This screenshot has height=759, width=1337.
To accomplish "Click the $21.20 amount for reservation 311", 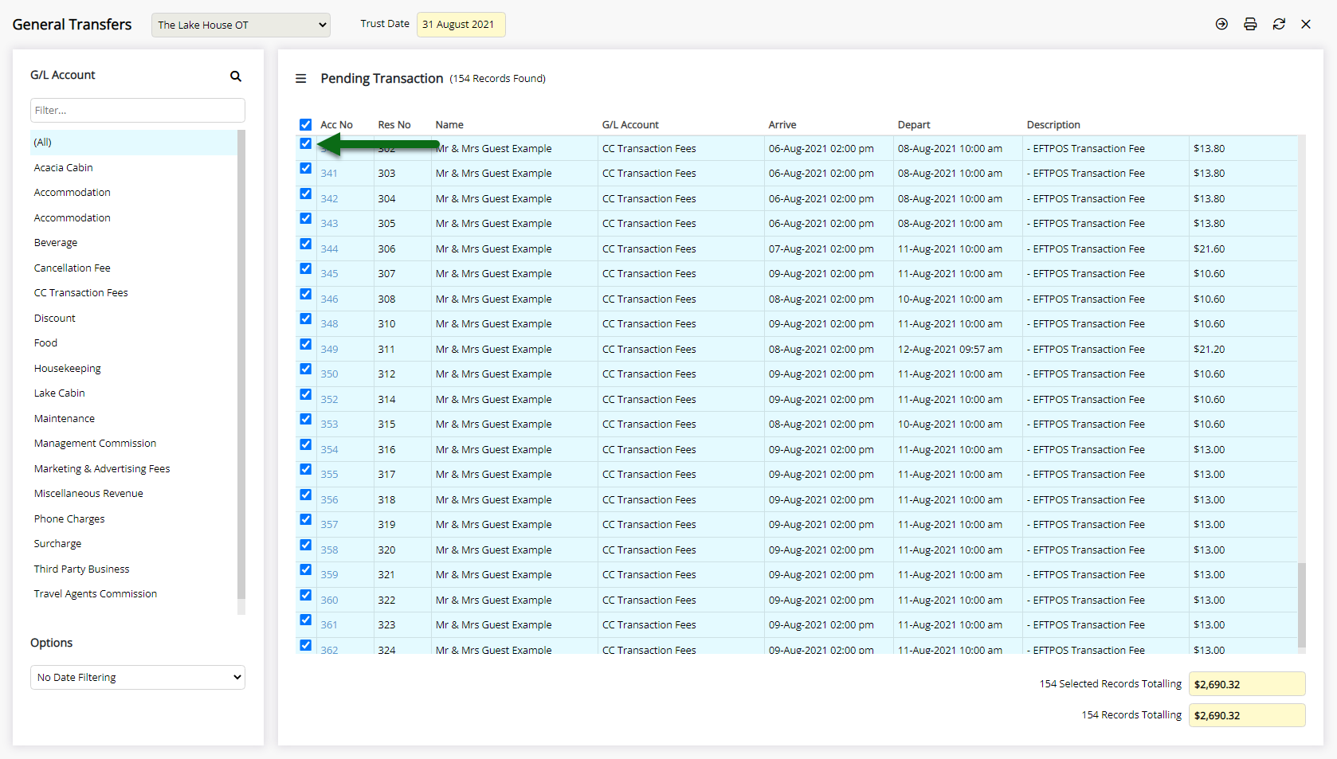I will tap(1209, 350).
